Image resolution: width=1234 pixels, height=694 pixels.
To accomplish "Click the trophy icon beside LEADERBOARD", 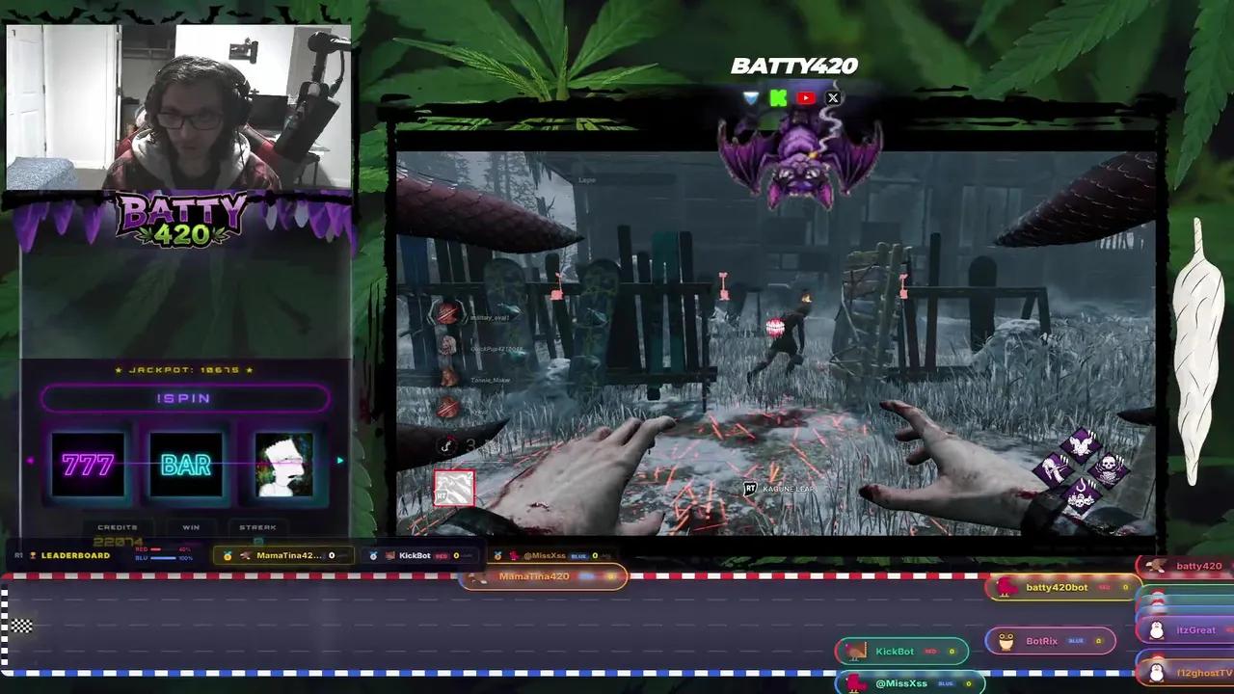I will click(x=33, y=555).
